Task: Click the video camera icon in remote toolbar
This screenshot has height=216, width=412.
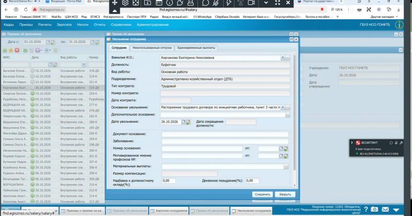Action: coord(251,3)
